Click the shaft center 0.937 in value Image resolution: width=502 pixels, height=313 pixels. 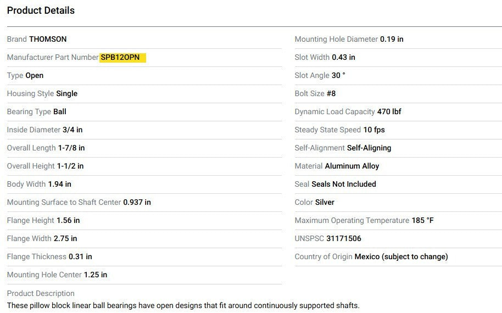click(x=137, y=203)
